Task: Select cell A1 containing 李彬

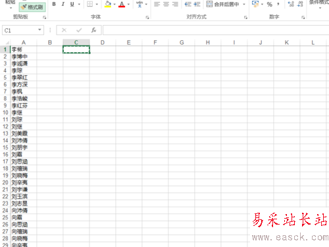Action: point(24,49)
